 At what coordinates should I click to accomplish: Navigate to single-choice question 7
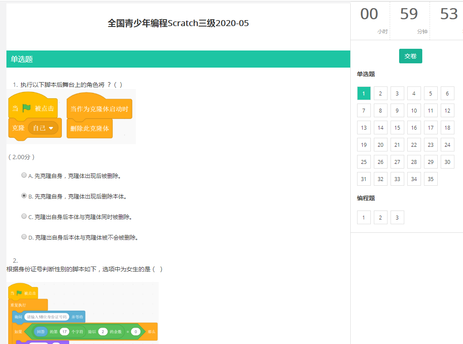(x=364, y=110)
